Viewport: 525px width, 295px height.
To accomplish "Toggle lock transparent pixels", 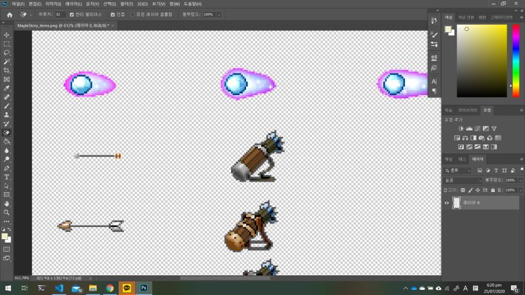I will [x=463, y=190].
